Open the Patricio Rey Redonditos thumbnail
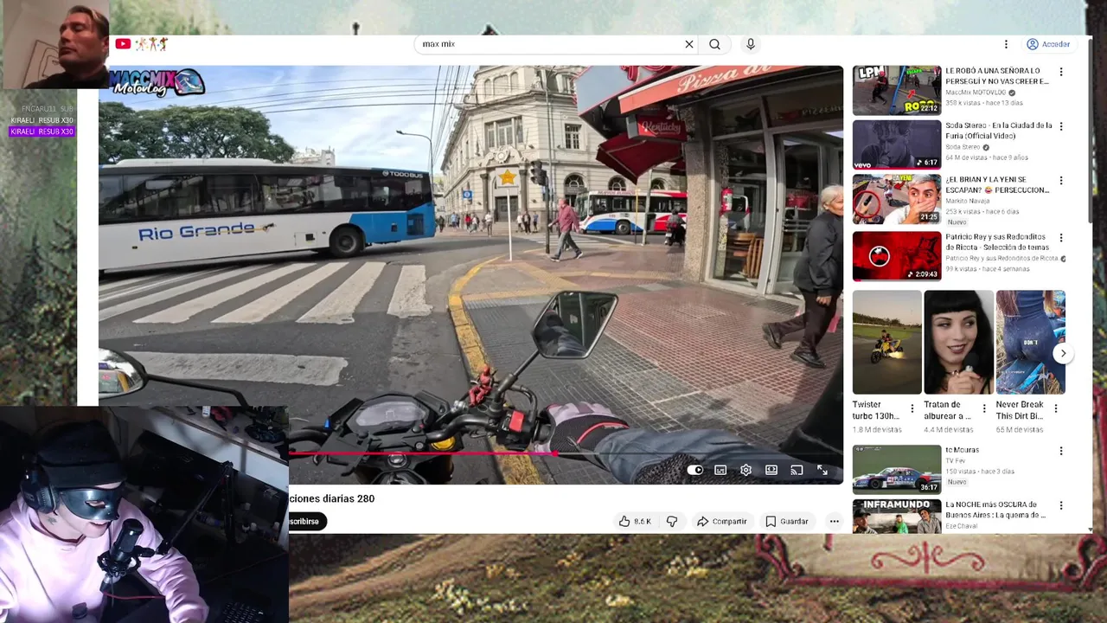 [x=897, y=256]
